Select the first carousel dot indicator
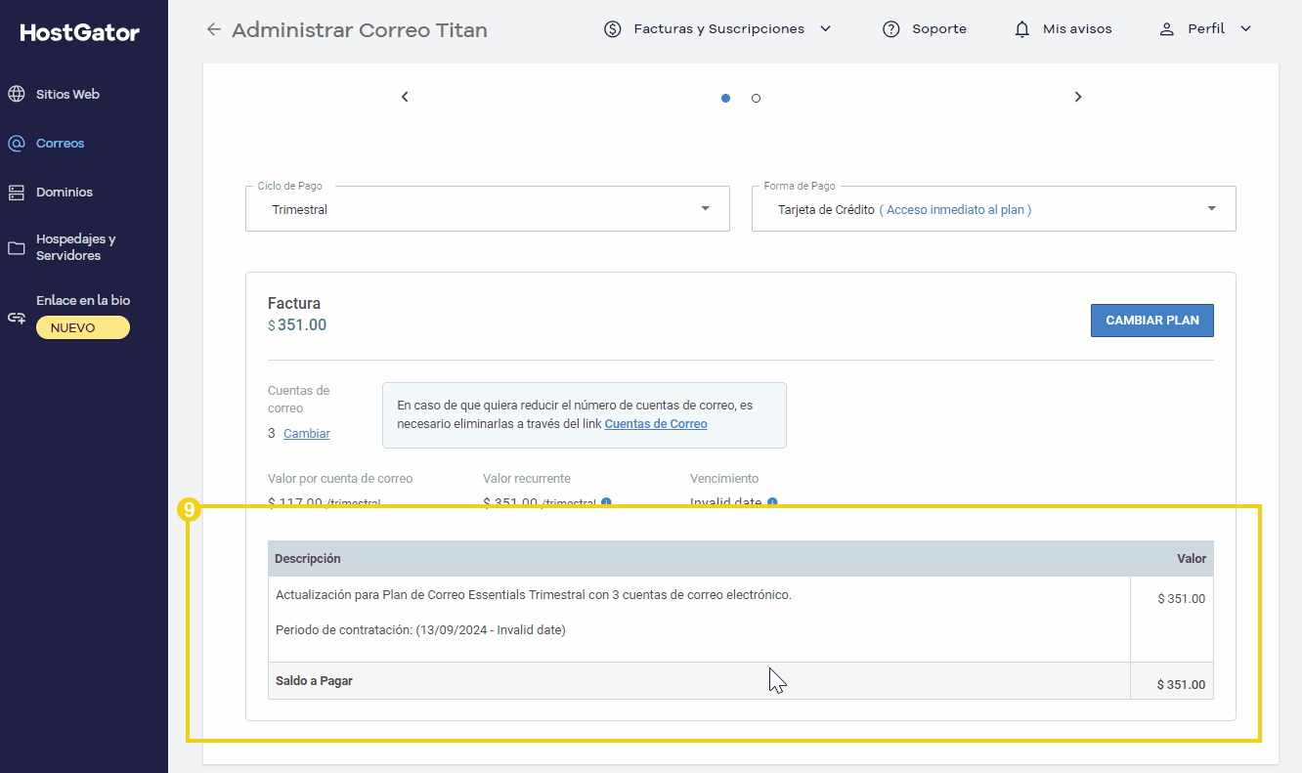 (725, 98)
